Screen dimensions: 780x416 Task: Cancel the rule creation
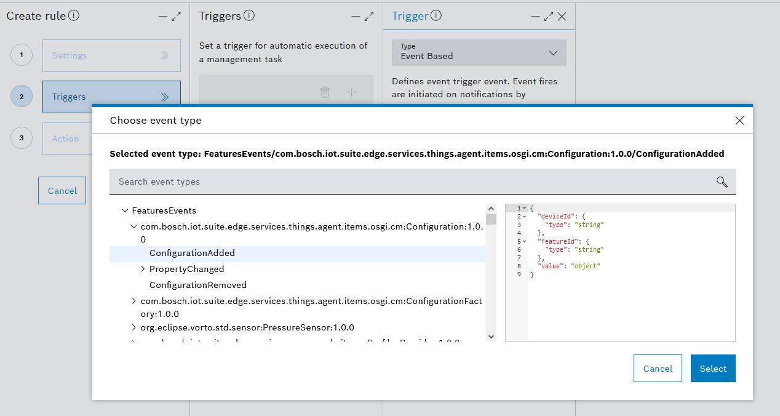pos(62,191)
